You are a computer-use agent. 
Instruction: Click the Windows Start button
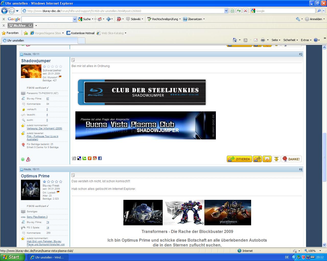(x=12, y=257)
